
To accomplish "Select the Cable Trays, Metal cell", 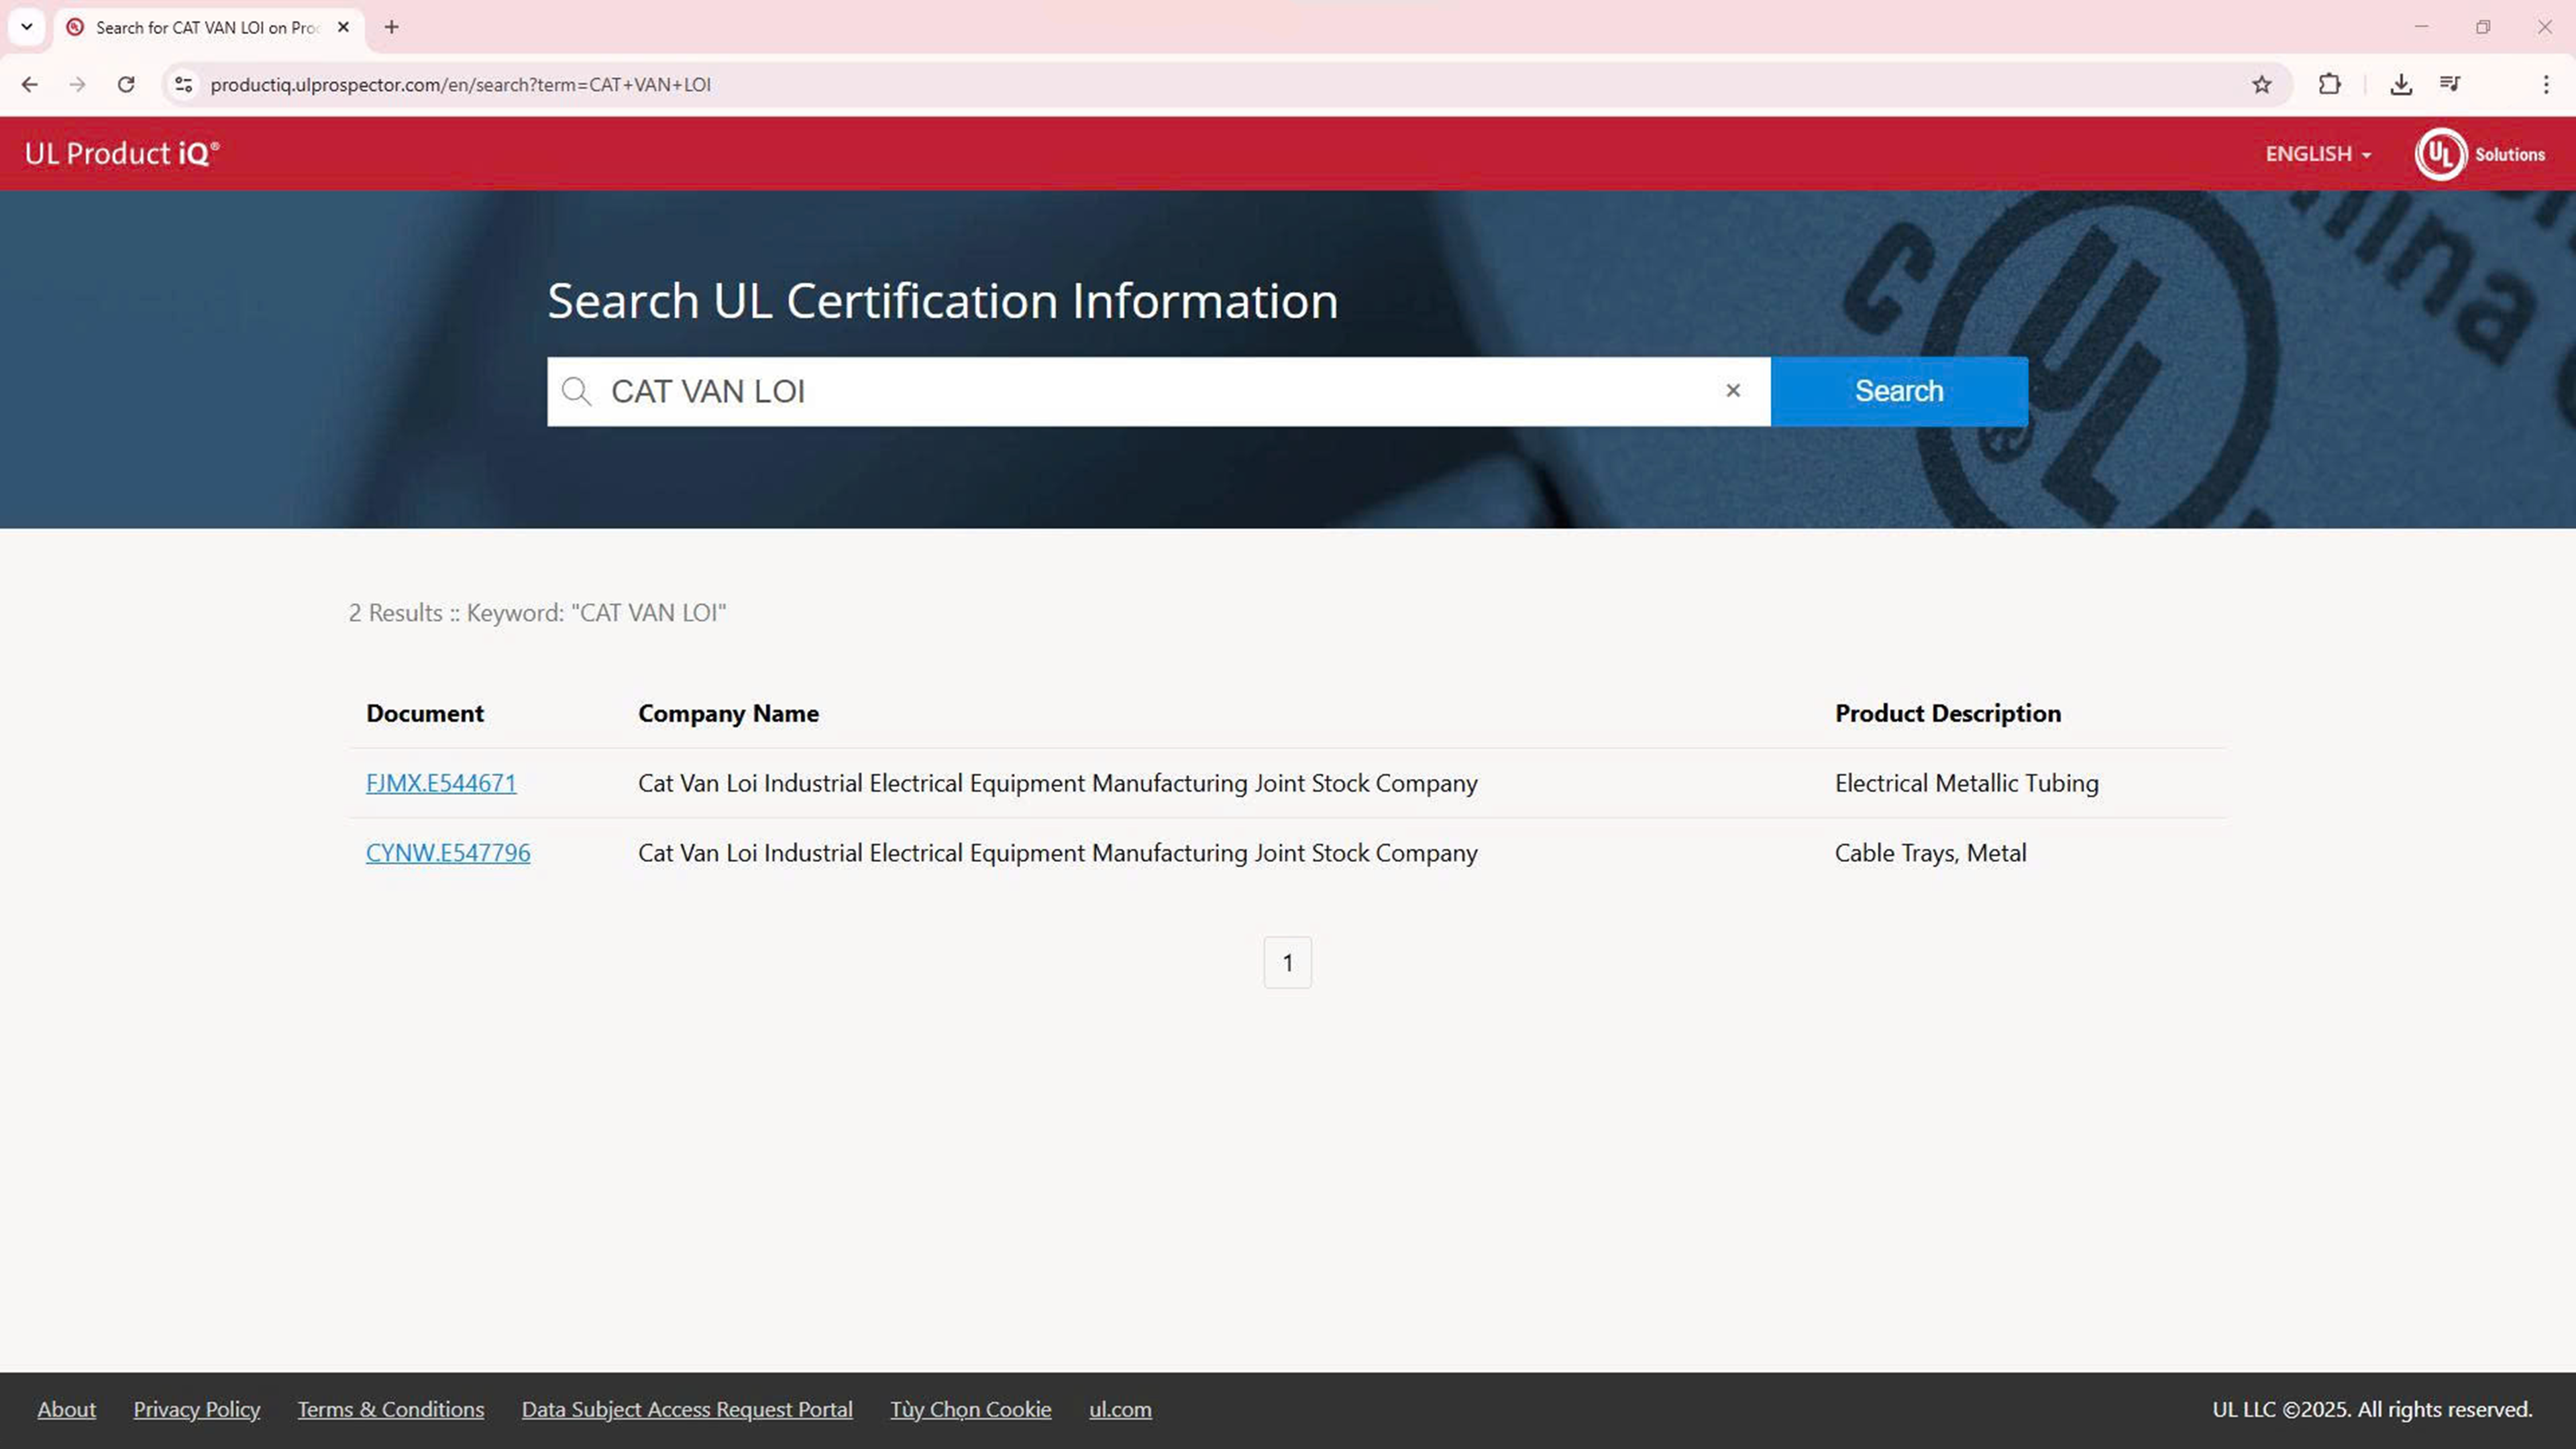I will [x=1931, y=853].
